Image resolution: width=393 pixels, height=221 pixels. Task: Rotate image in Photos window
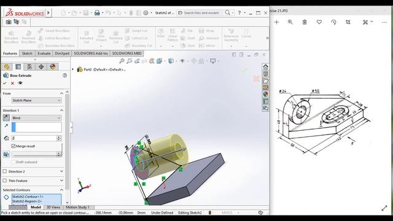click(x=333, y=22)
